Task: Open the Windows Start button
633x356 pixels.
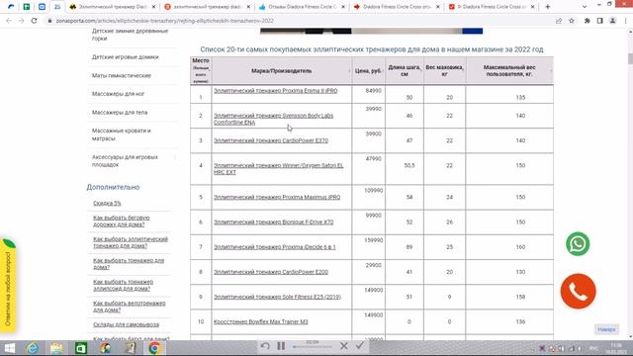Action: [x=9, y=348]
